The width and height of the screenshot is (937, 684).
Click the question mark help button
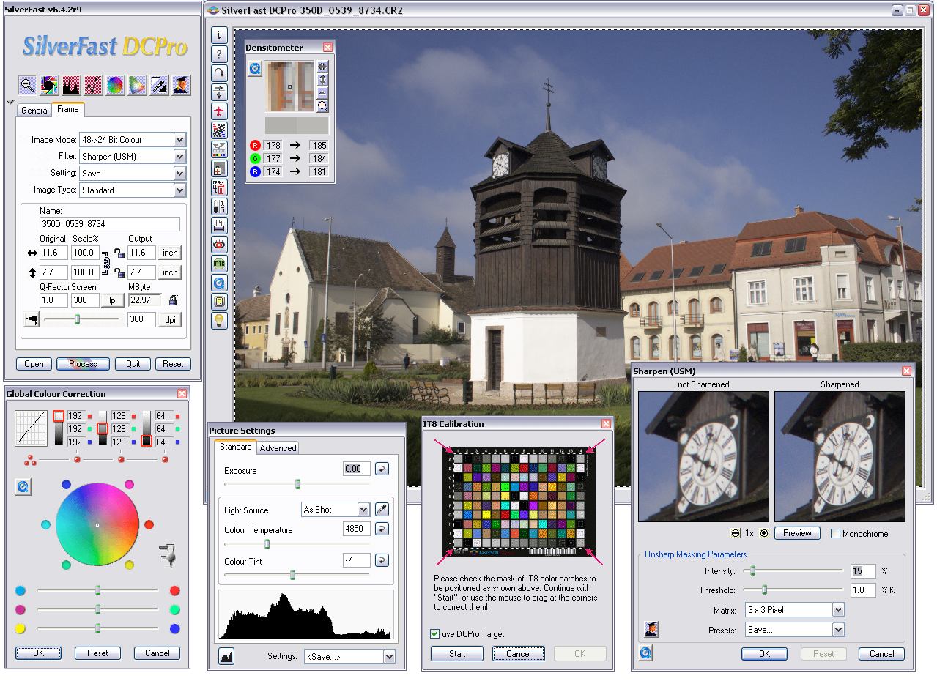point(219,54)
